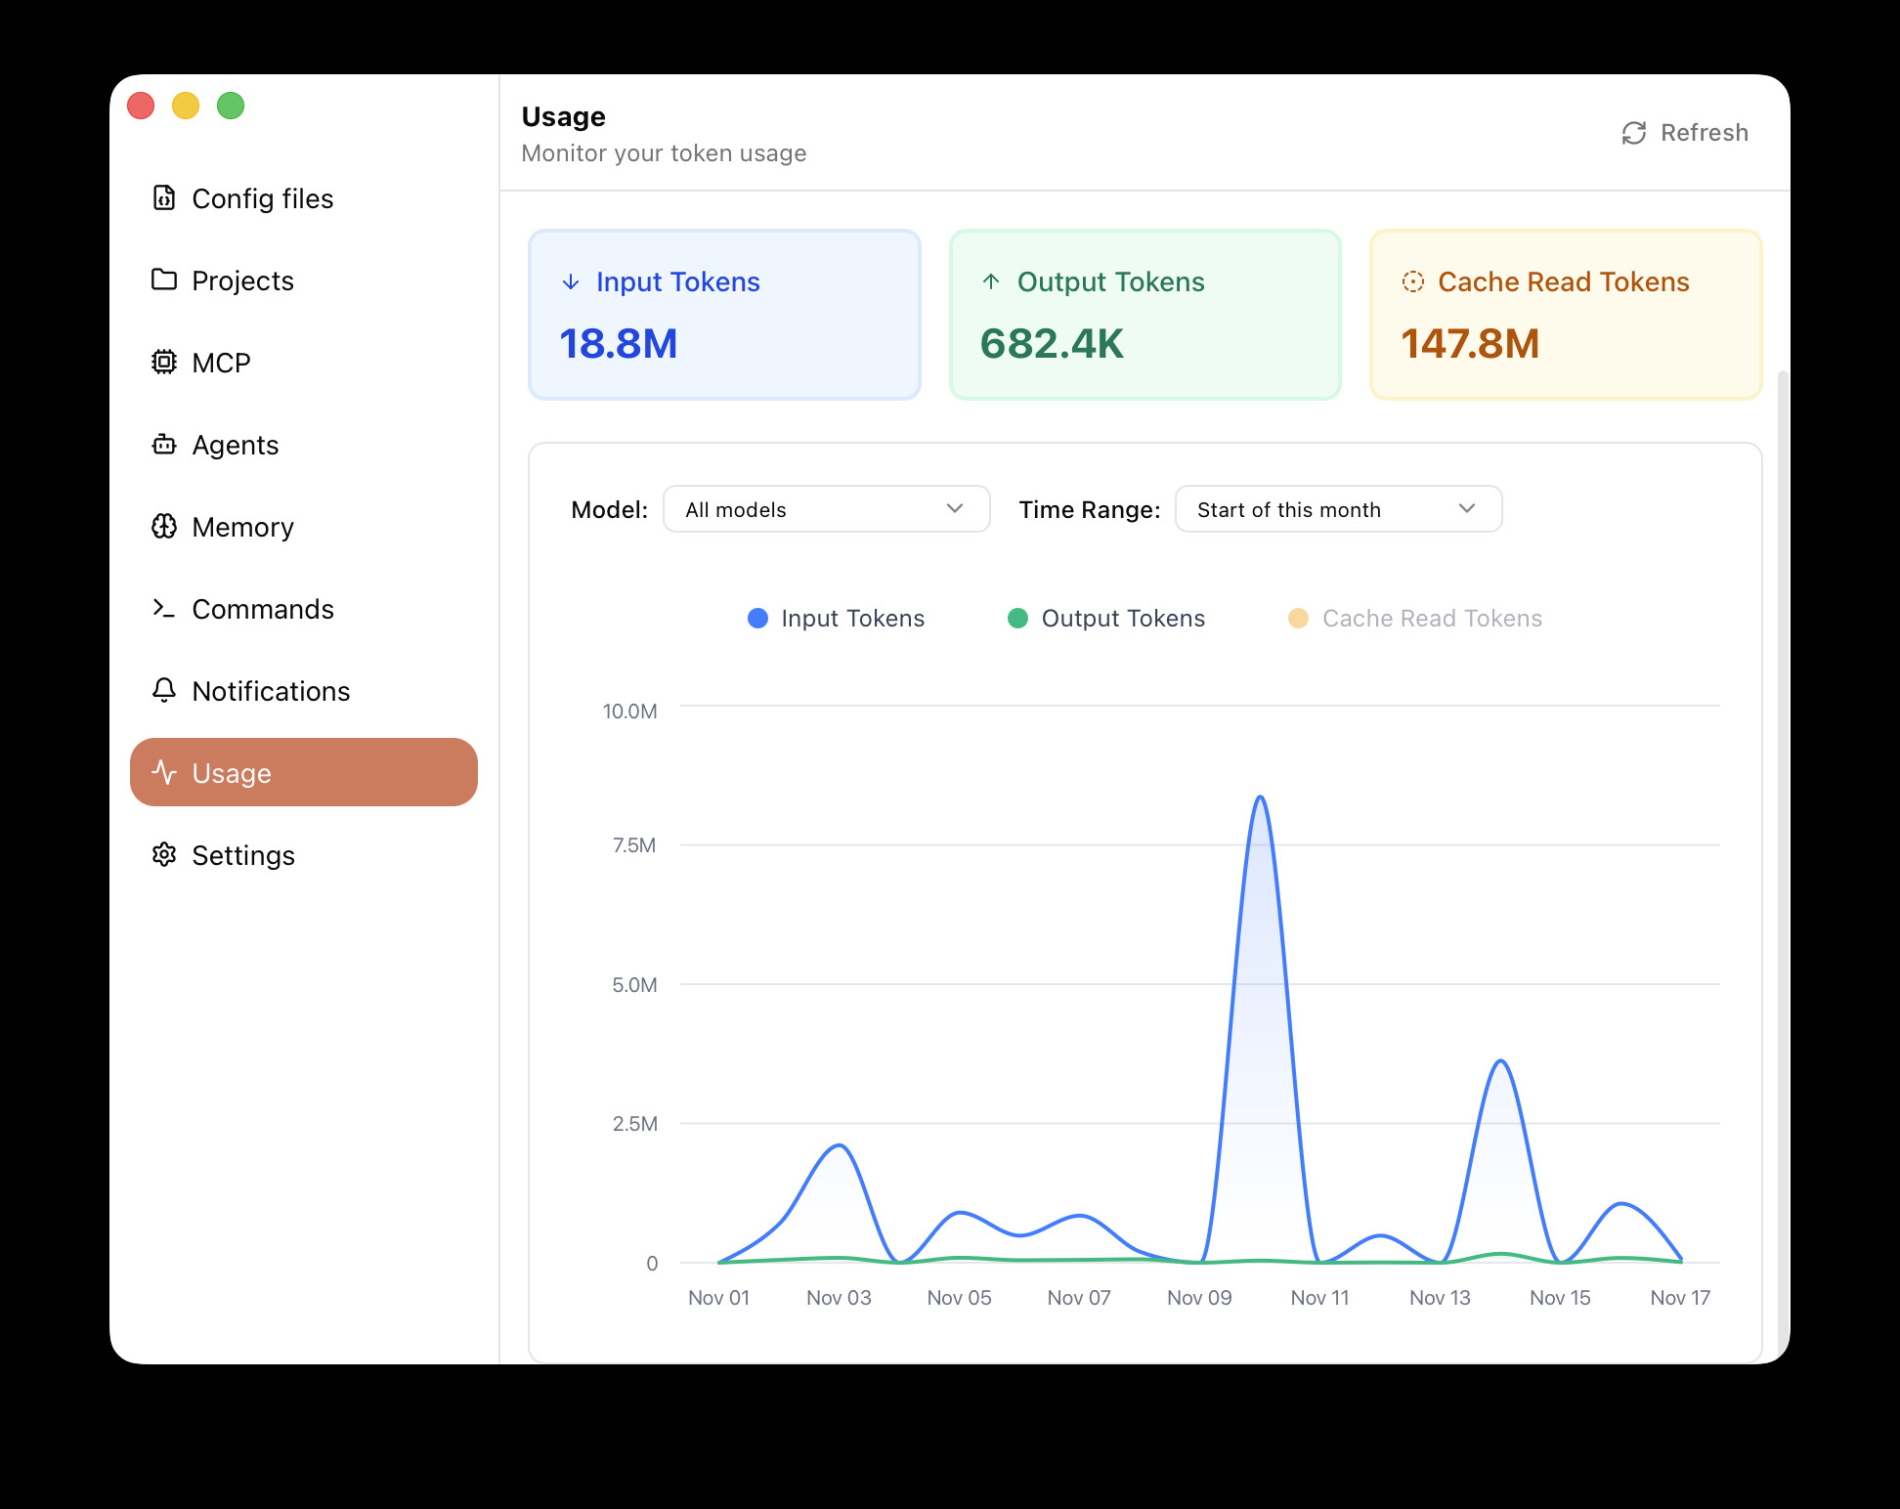Click the Input Tokens summary card
Viewport: 1900px width, 1509px height.
724,315
